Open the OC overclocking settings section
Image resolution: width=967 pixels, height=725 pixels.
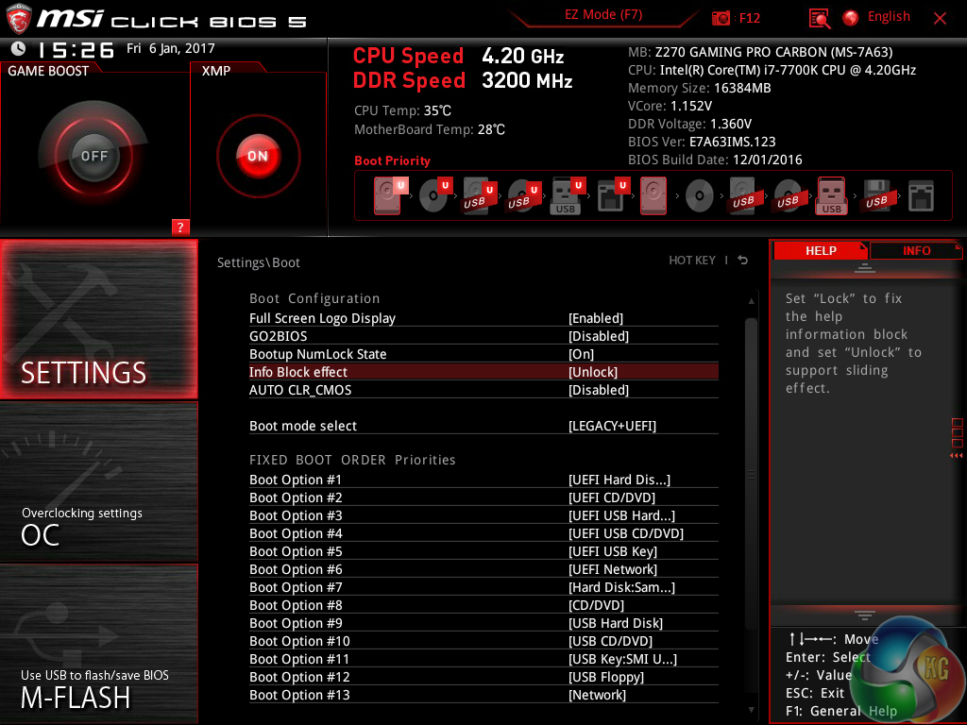tap(98, 527)
